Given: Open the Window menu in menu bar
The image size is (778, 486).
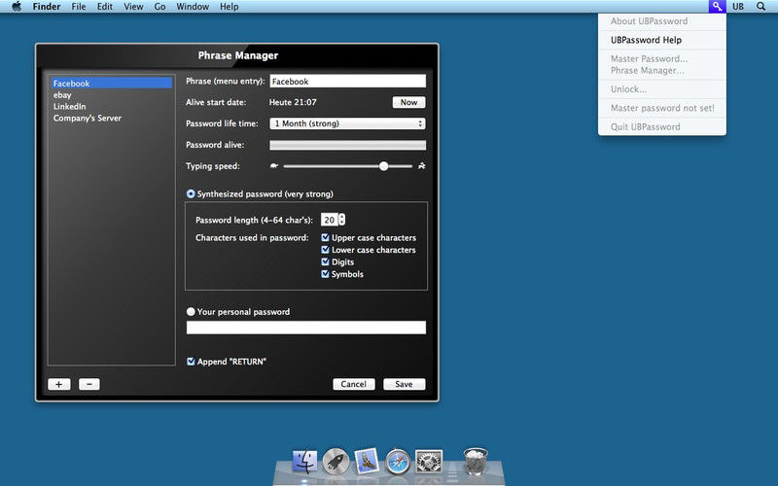Looking at the screenshot, I should (192, 7).
